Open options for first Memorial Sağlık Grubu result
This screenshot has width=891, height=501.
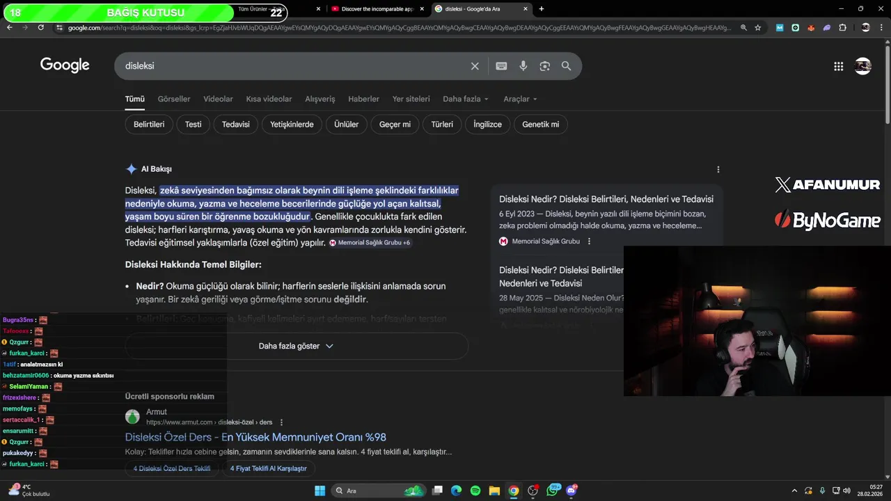589,241
